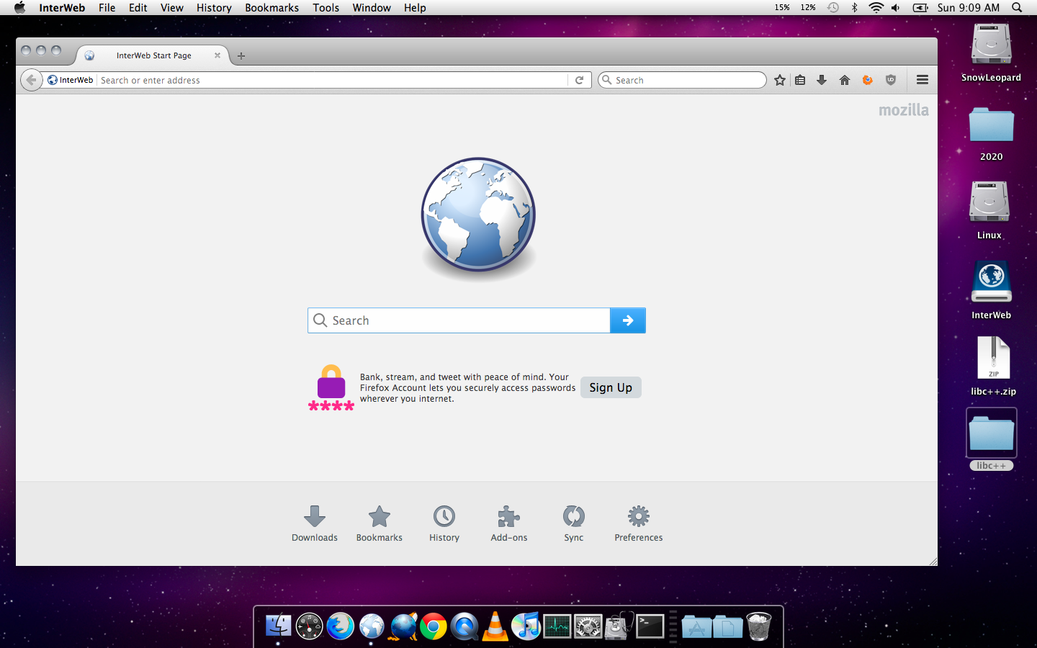1037x648 pixels.
Task: Click the address bar field
Action: [333, 80]
